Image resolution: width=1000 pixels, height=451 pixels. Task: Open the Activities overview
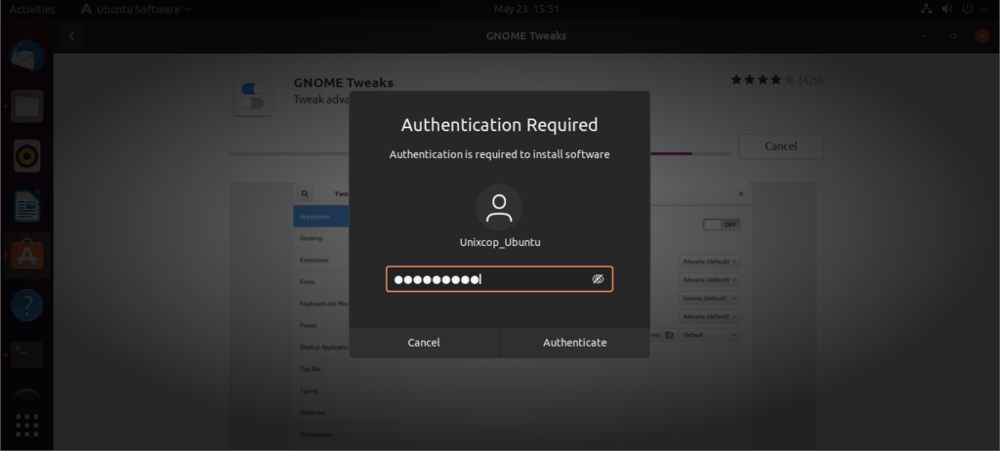click(32, 9)
